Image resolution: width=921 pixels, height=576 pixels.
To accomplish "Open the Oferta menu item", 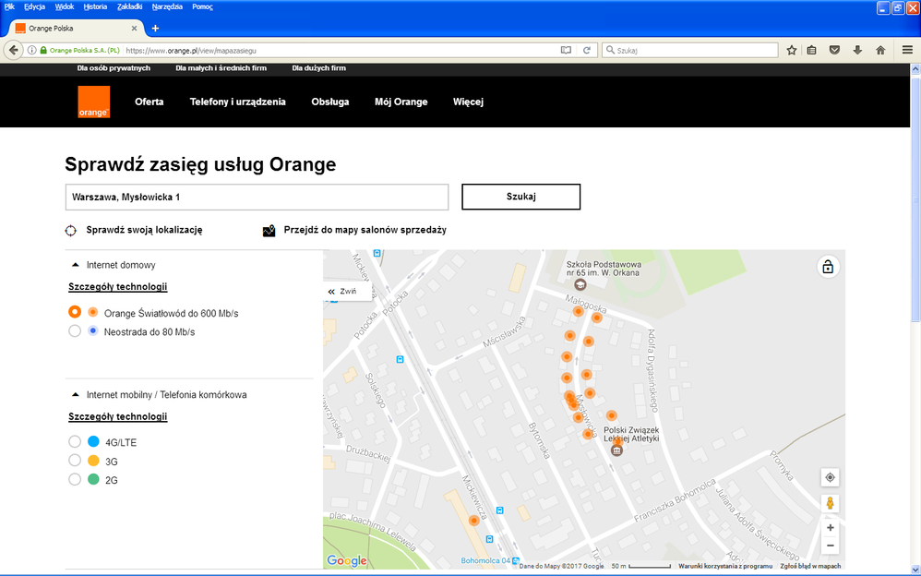I will [149, 102].
